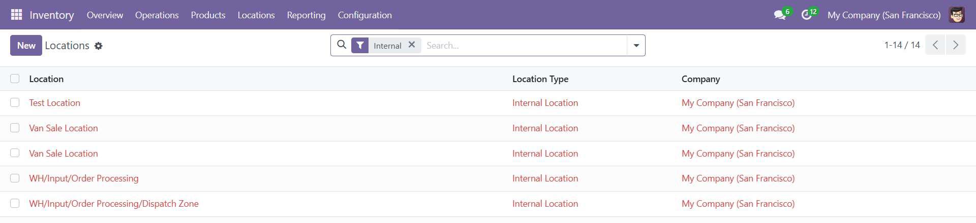976x223 pixels.
Task: Go to previous page arrow
Action: pyautogui.click(x=935, y=45)
